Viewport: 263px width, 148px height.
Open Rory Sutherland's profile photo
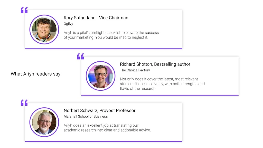pyautogui.click(x=44, y=29)
